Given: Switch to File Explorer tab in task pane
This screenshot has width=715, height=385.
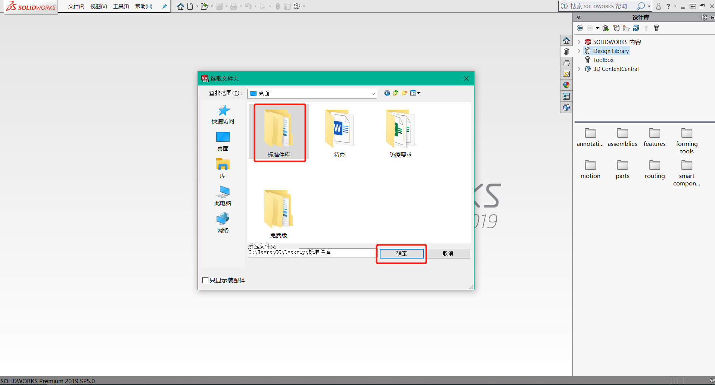Looking at the screenshot, I should (566, 63).
